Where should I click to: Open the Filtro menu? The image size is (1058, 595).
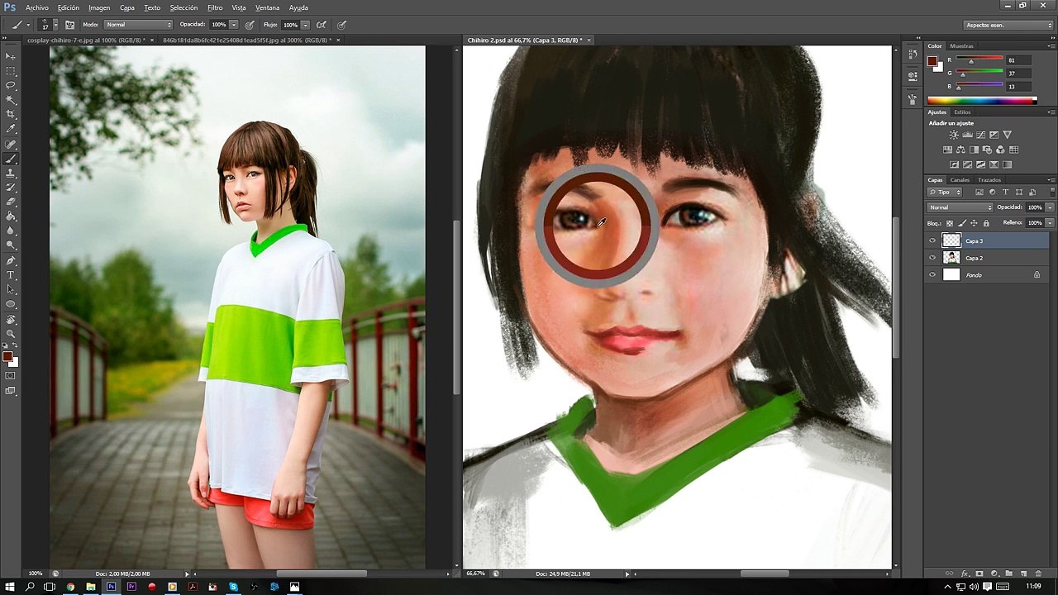215,7
